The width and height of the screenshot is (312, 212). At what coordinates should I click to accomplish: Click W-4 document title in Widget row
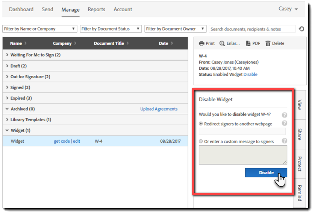98,141
